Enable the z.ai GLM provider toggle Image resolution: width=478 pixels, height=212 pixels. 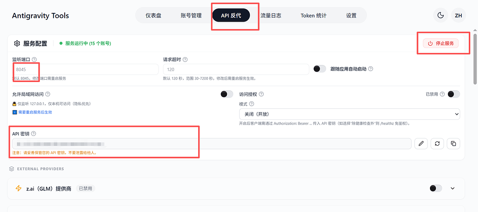coord(436,188)
